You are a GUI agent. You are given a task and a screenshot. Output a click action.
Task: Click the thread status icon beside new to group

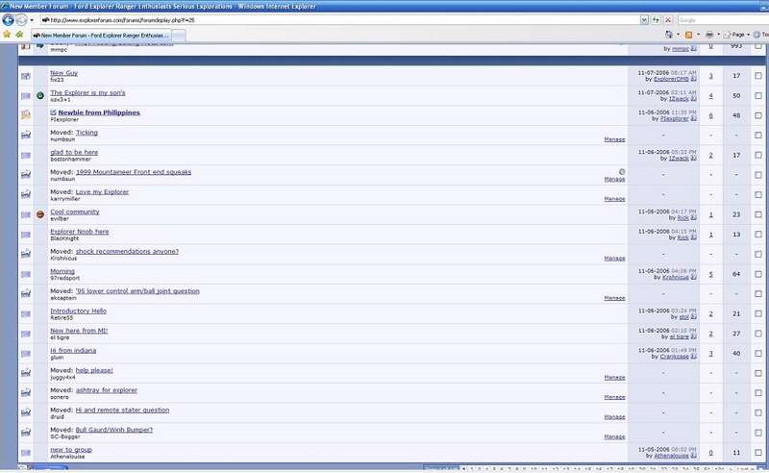26,453
